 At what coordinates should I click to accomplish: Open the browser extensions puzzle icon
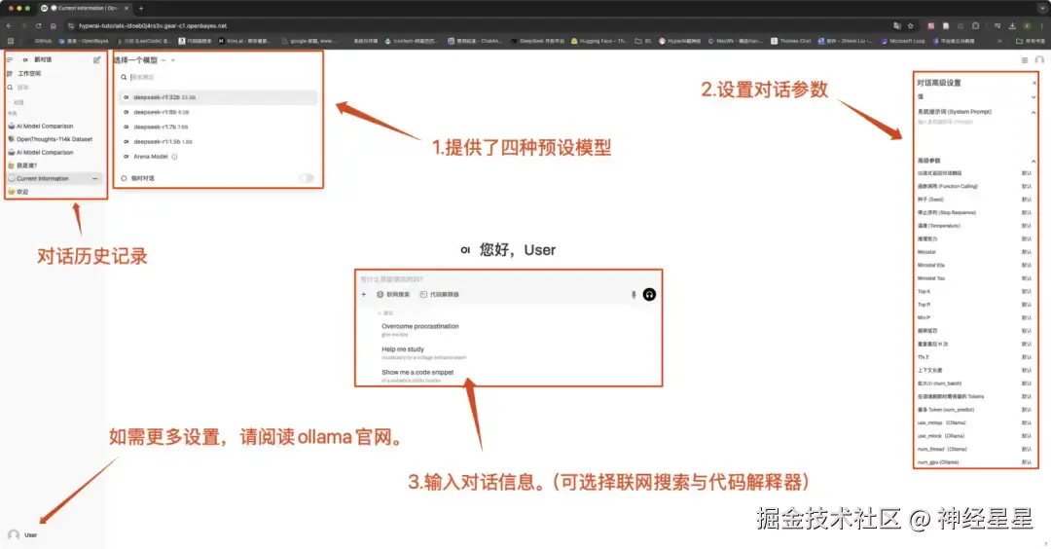975,25
